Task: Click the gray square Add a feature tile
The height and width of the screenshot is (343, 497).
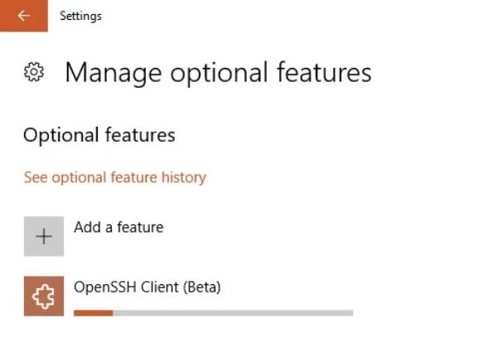Action: pyautogui.click(x=44, y=236)
